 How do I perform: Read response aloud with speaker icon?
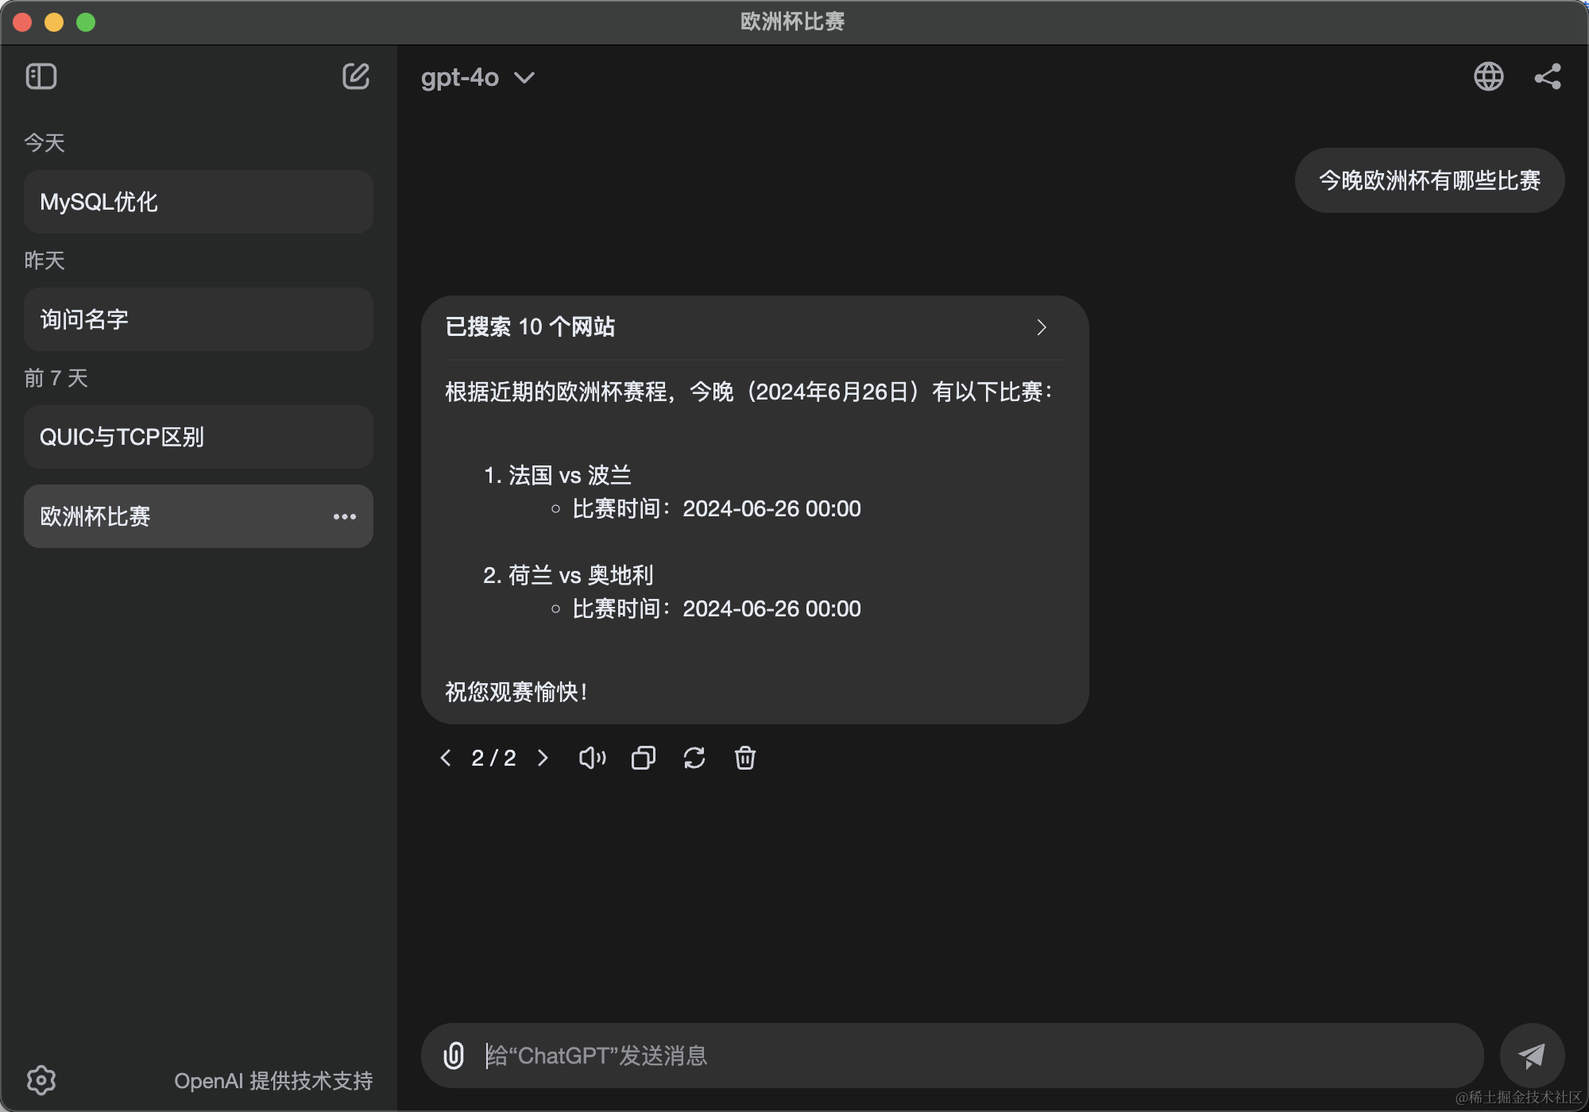[x=592, y=758]
